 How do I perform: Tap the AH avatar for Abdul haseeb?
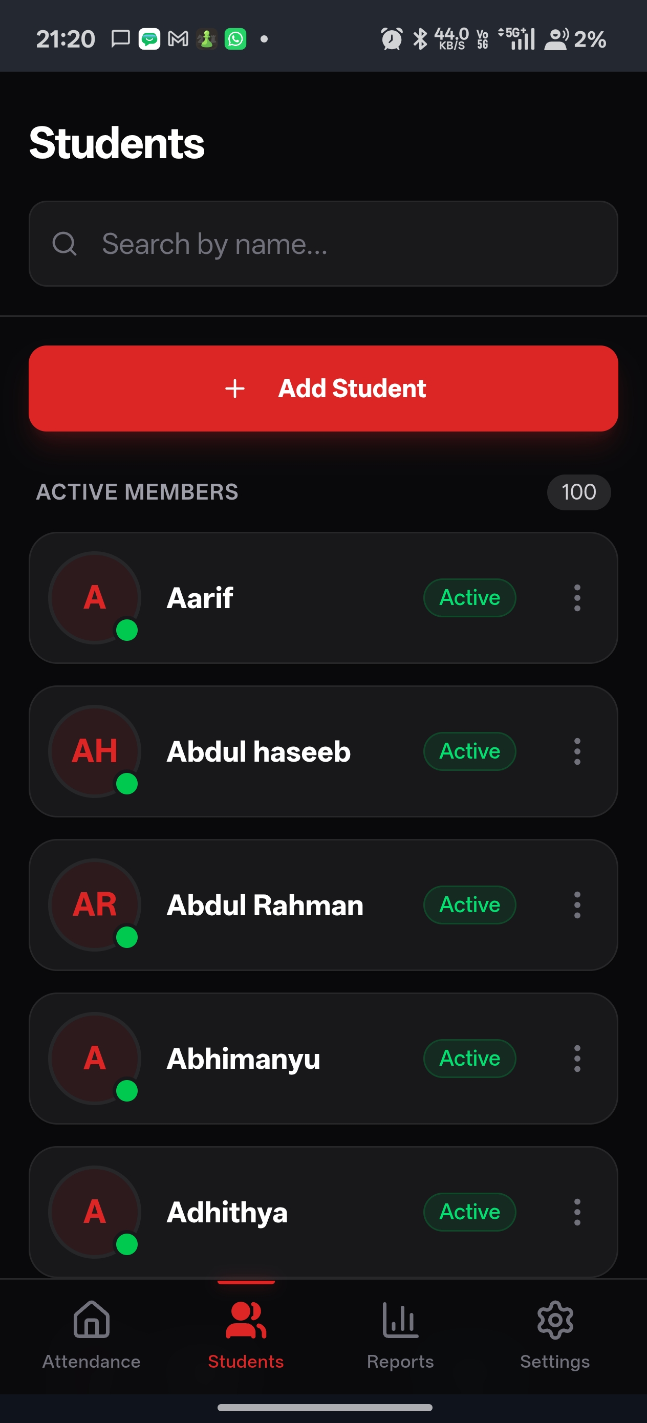95,751
